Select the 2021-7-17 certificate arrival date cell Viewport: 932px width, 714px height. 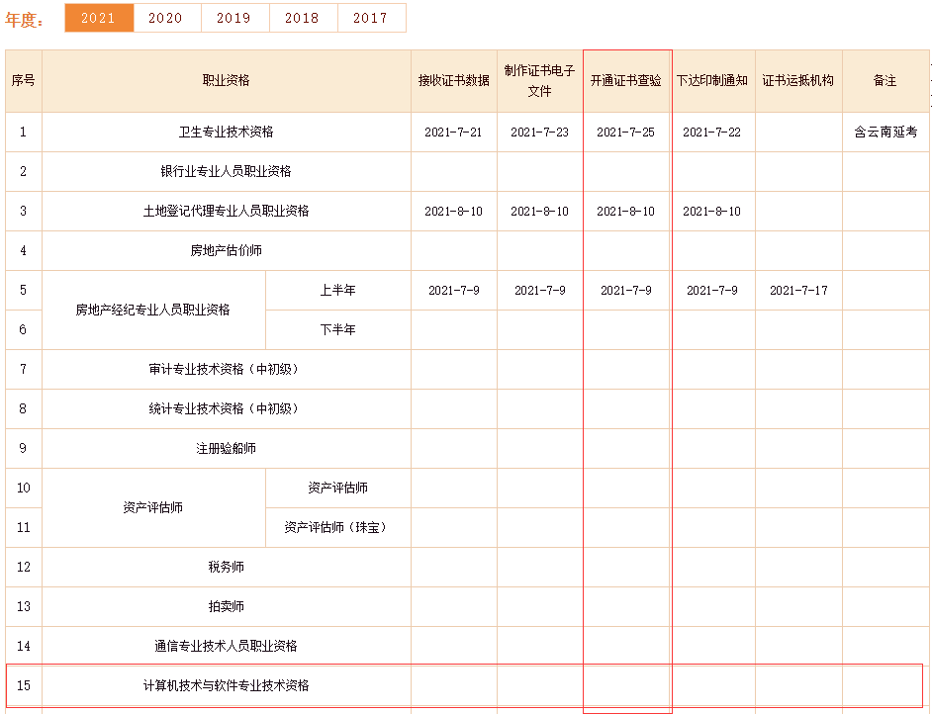pyautogui.click(x=798, y=290)
